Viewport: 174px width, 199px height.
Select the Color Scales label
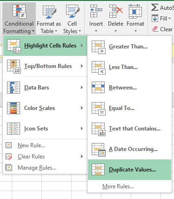40,108
